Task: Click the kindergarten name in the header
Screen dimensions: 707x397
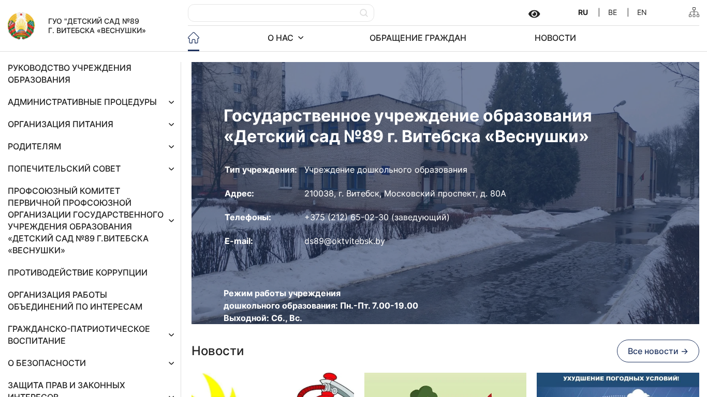Action: point(97,26)
